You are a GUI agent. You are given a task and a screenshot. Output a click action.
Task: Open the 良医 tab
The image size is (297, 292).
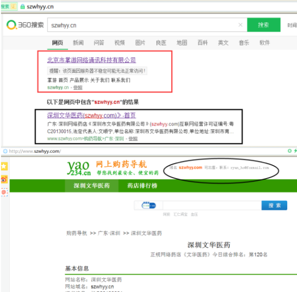(x=161, y=43)
